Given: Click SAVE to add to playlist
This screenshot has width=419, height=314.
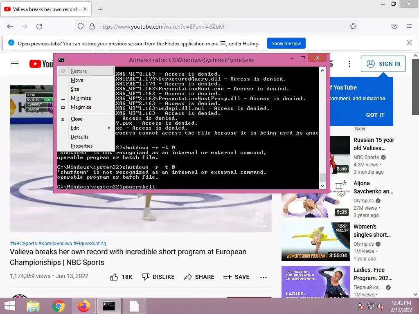Looking at the screenshot, I should tap(236, 277).
